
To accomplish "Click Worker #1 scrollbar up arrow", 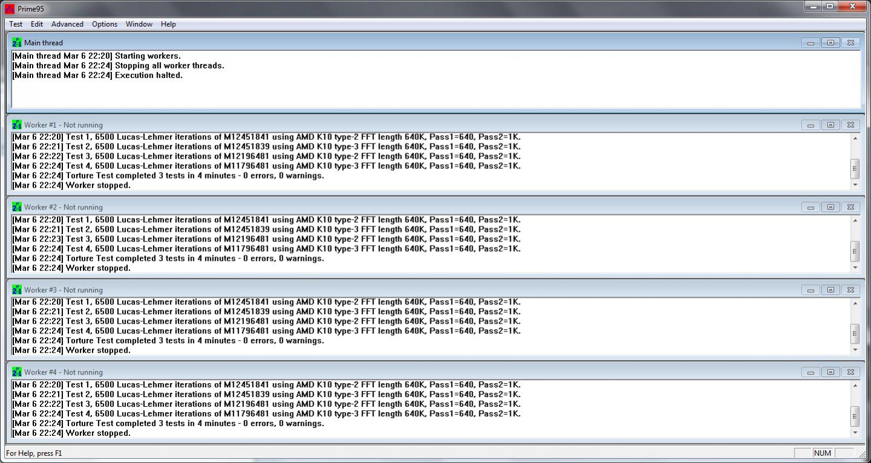I will click(x=855, y=139).
